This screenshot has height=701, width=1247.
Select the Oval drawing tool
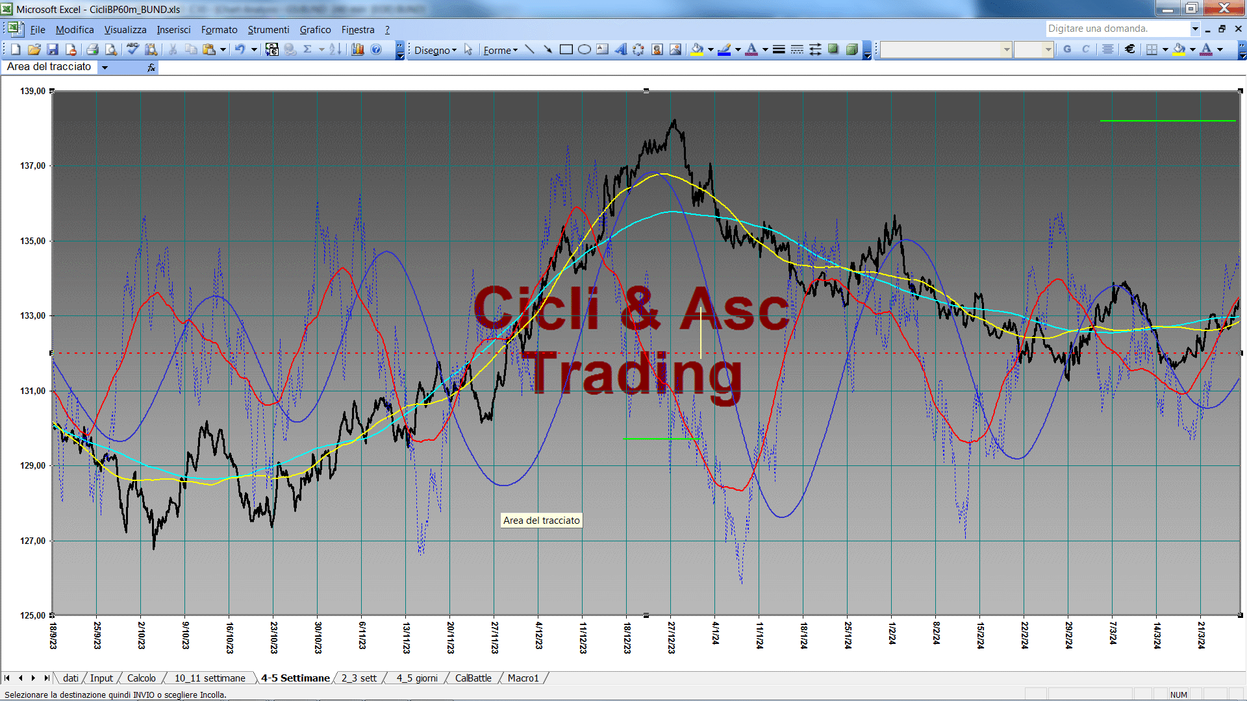(x=585, y=50)
